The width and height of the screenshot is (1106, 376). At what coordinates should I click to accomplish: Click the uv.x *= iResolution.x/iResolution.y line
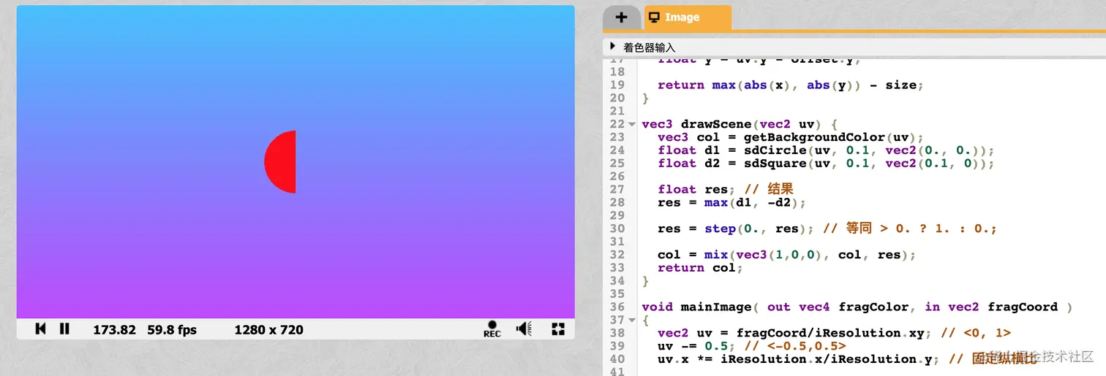coord(846,359)
